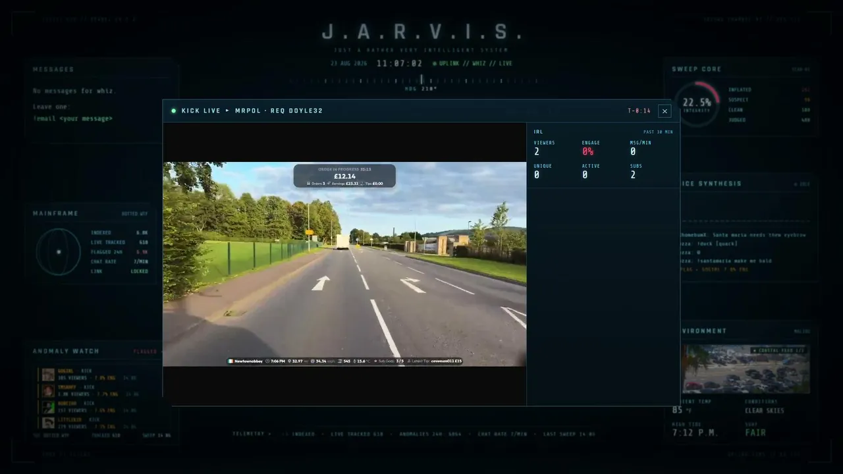Click the green live indicator dot in popup header
This screenshot has height=474, width=843.
174,111
